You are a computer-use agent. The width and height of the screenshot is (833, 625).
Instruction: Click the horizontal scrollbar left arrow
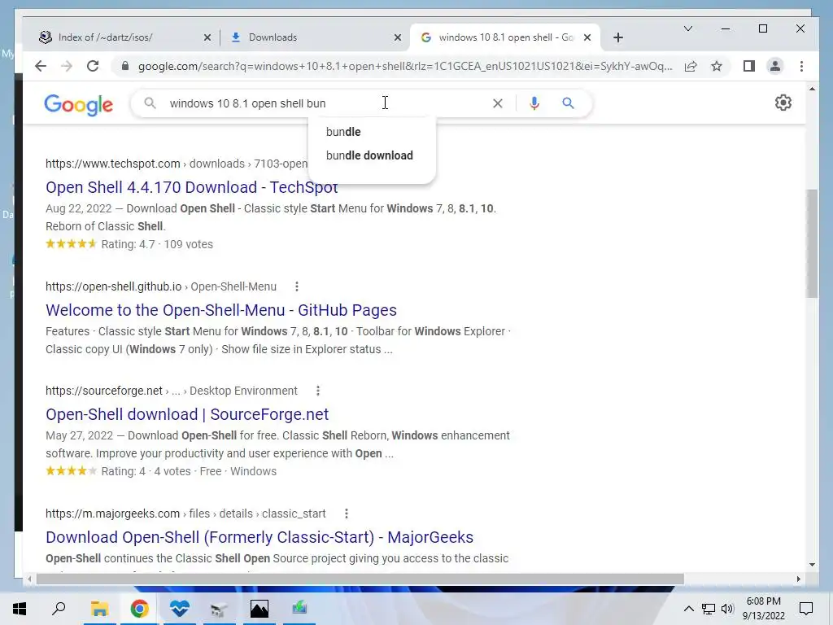coord(30,579)
